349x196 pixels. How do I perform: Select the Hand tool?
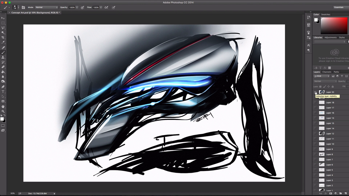(3, 107)
